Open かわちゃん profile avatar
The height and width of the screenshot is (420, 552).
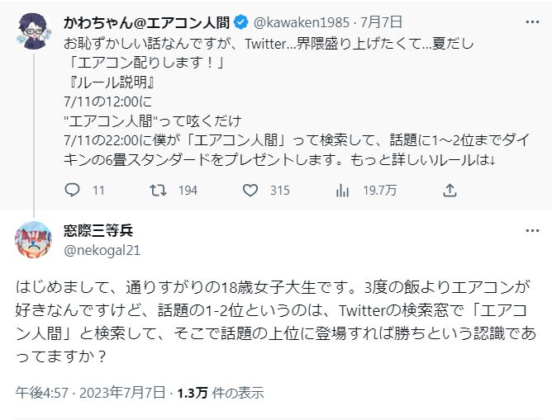(33, 32)
